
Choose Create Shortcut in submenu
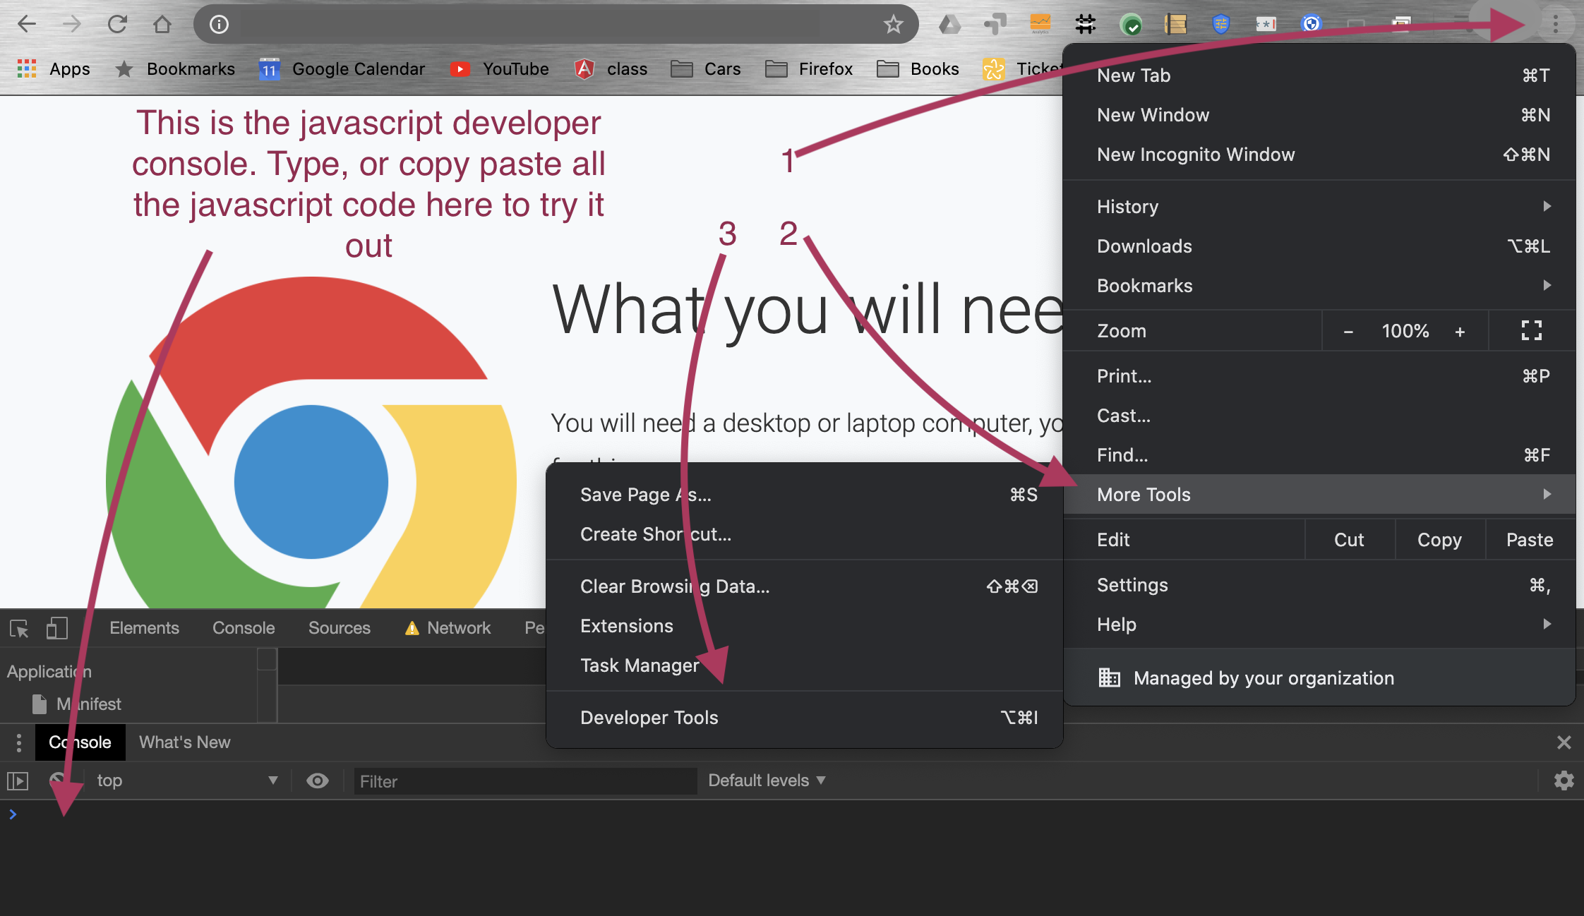805,534
